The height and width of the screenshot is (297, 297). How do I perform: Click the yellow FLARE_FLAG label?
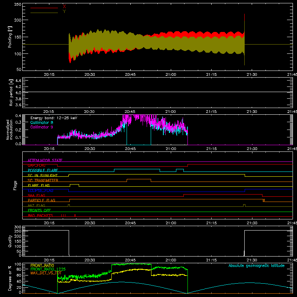[39, 185]
